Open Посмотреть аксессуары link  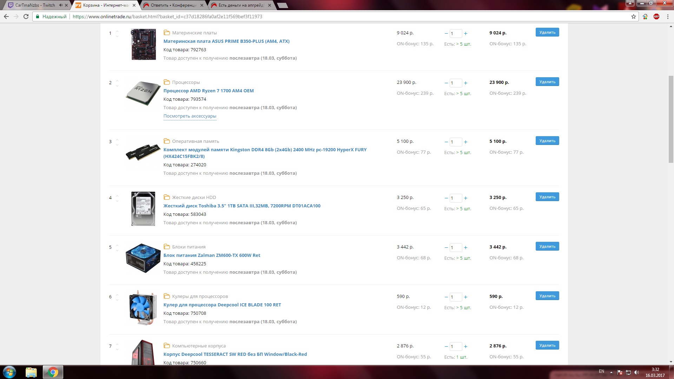190,116
